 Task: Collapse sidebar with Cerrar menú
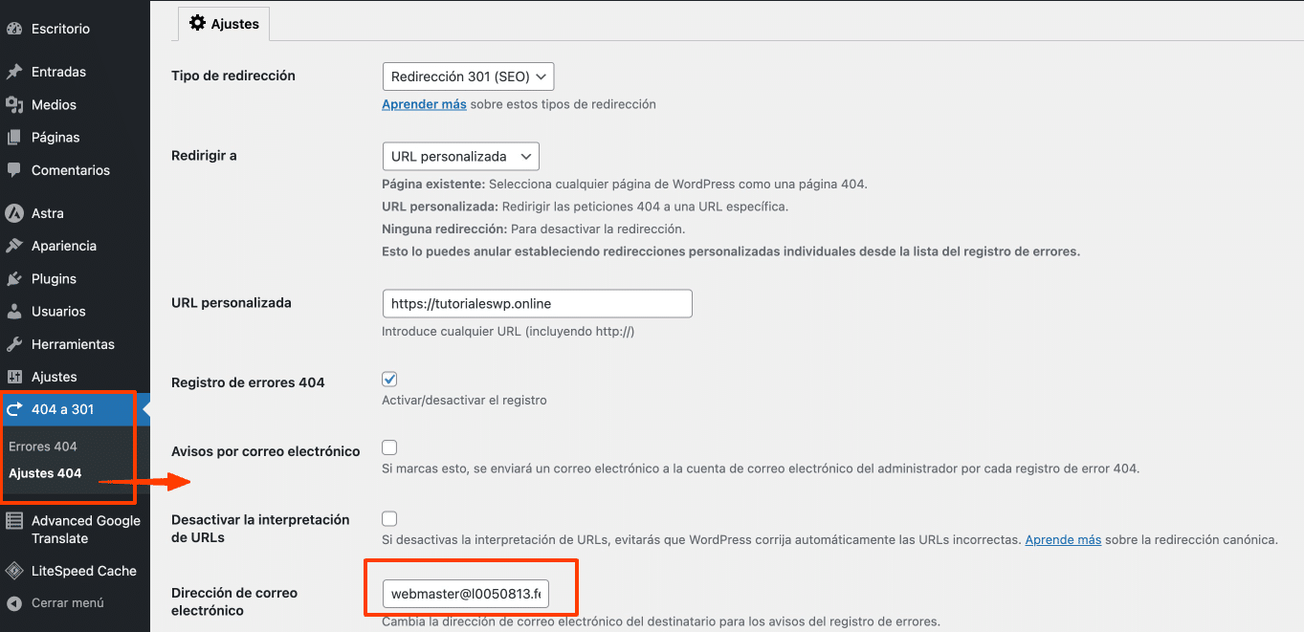[x=67, y=603]
